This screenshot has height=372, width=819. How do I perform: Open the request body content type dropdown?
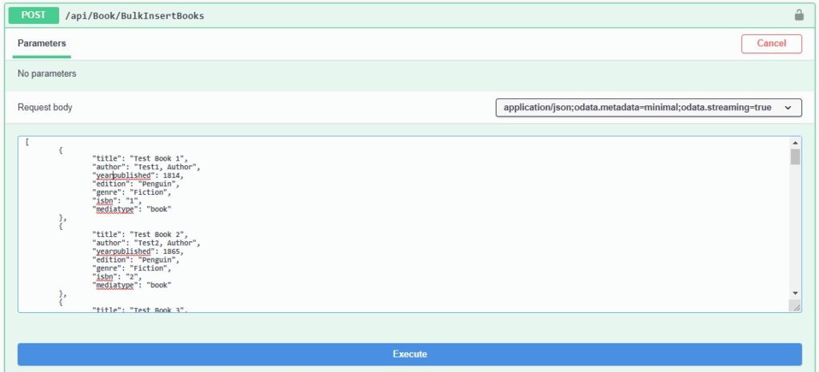pos(648,107)
